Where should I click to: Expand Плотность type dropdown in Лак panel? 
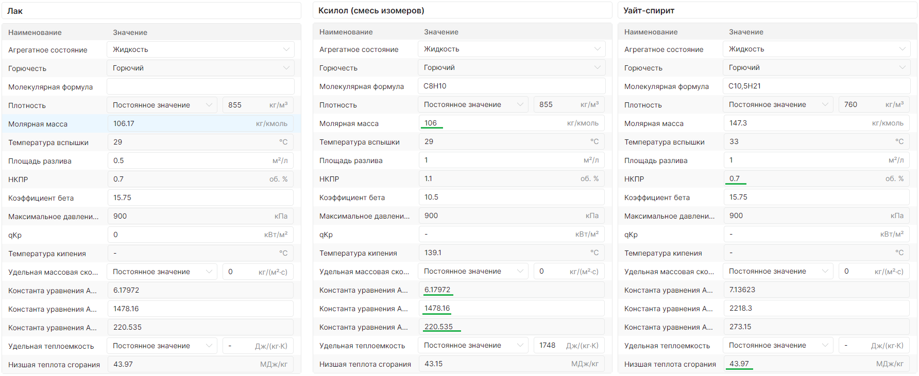tap(162, 105)
